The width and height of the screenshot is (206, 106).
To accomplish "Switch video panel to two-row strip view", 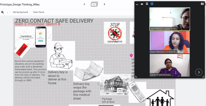I will click(x=147, y=4).
